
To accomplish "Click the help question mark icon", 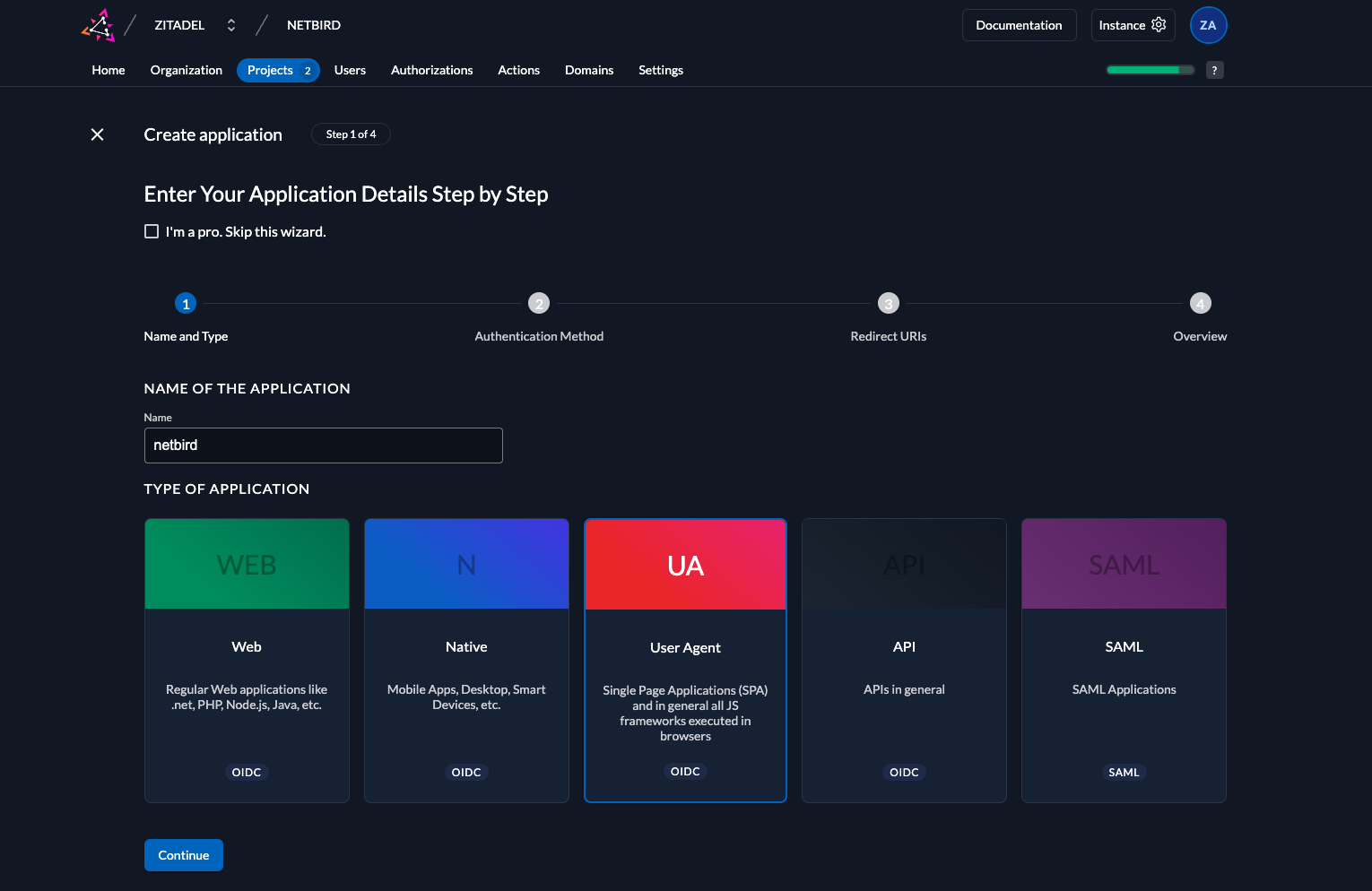I will (x=1214, y=69).
